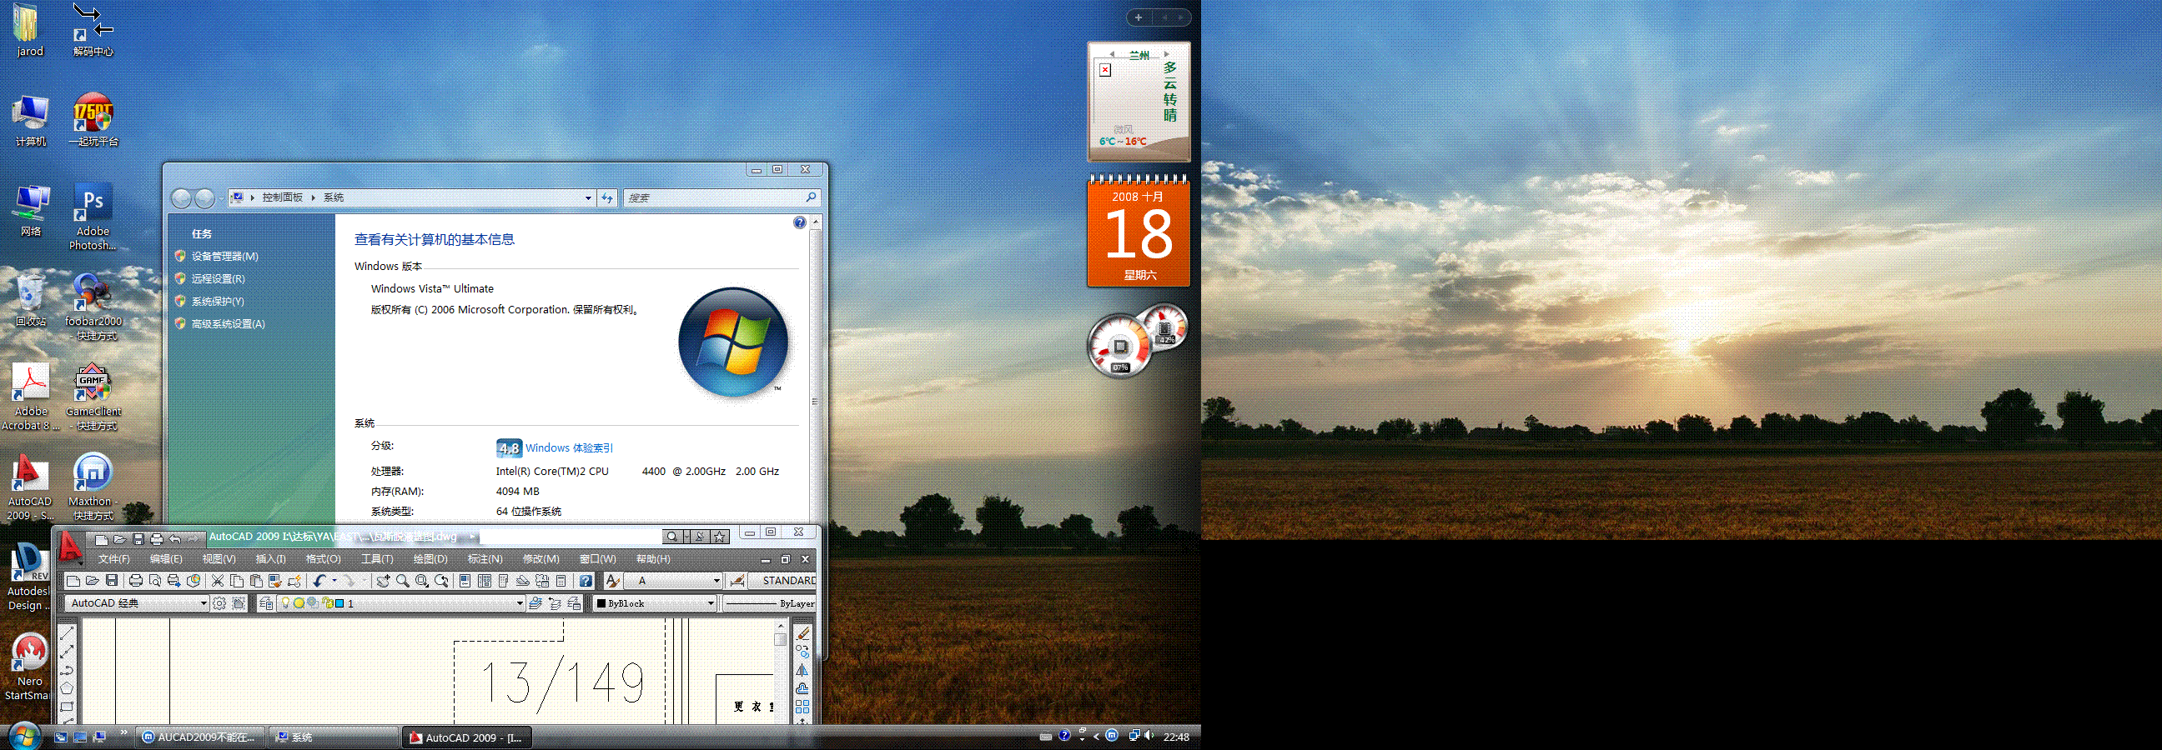Screen dimensions: 2162x750
Task: Click the 搜索 search field in System window
Action: point(721,198)
